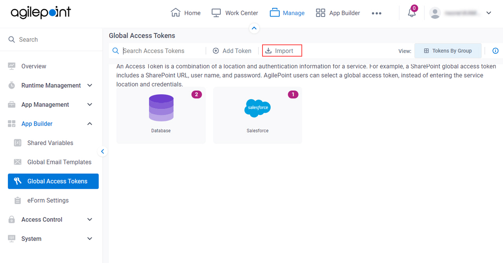Switch view with Tokens By Group
The image size is (503, 263).
(448, 51)
